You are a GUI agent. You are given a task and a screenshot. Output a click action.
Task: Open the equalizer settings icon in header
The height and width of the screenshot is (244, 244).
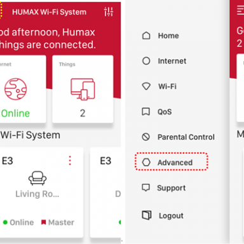click(109, 11)
